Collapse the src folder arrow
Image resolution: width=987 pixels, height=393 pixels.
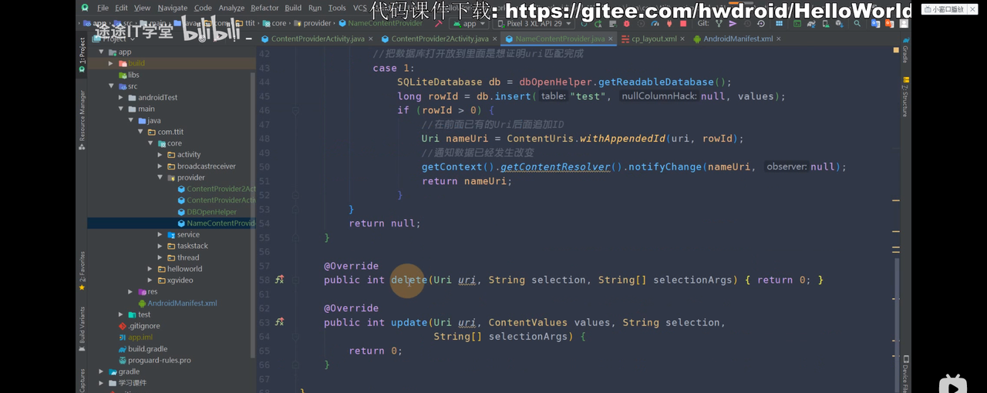[111, 86]
